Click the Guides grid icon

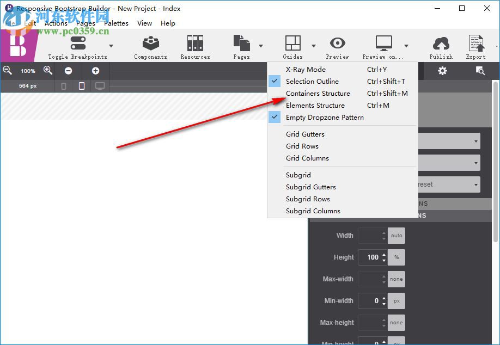point(292,43)
